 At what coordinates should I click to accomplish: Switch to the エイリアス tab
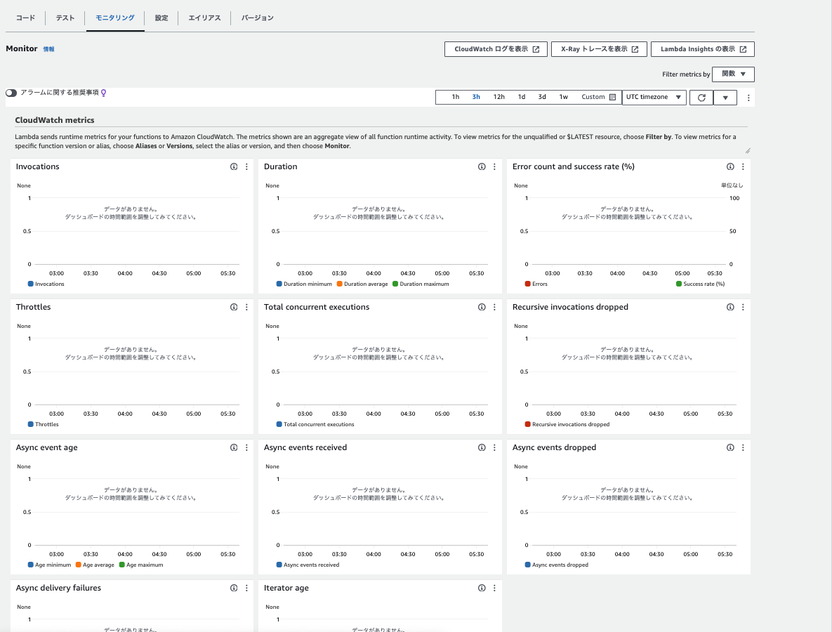tap(204, 18)
